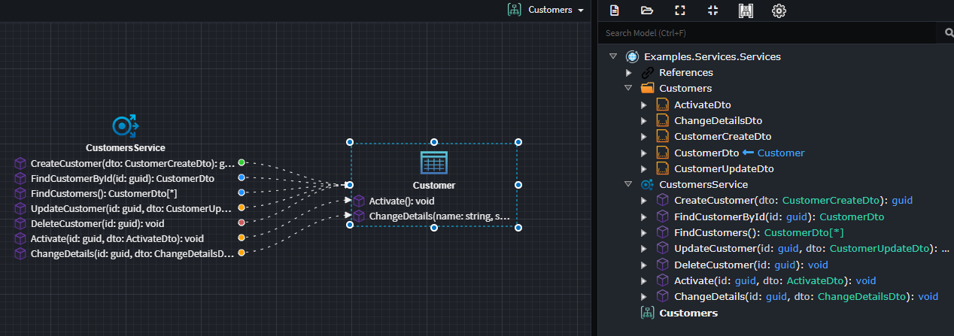
Task: Click the CustomerDto icon in tree
Action: click(x=662, y=153)
